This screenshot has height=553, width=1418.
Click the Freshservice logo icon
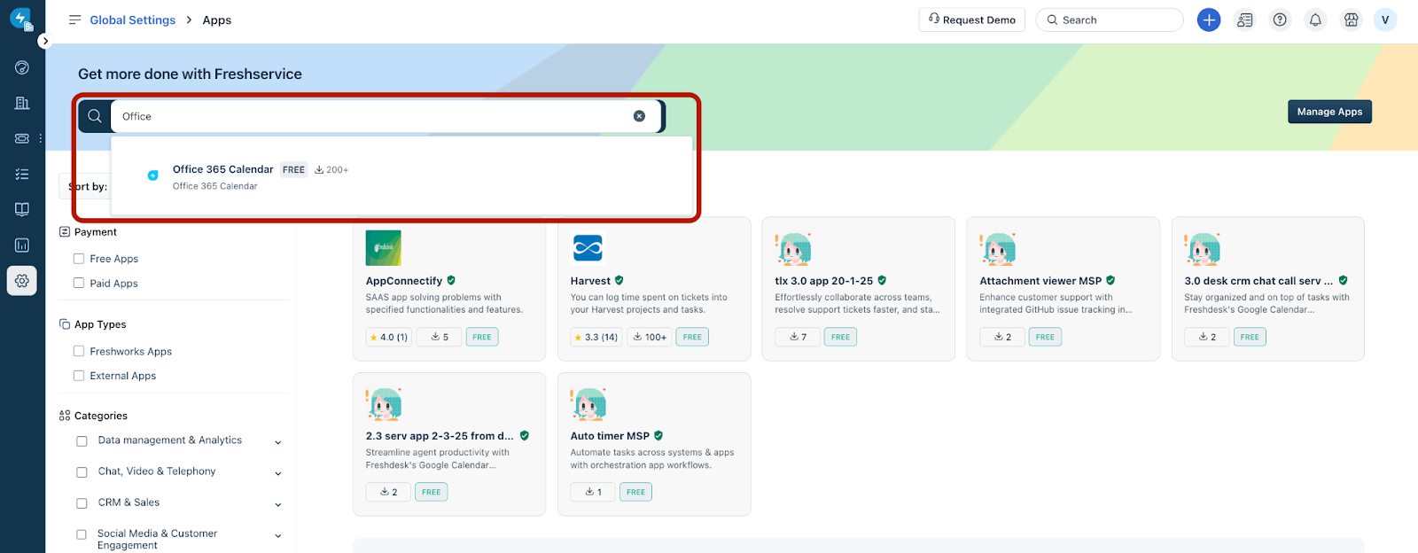[21, 19]
